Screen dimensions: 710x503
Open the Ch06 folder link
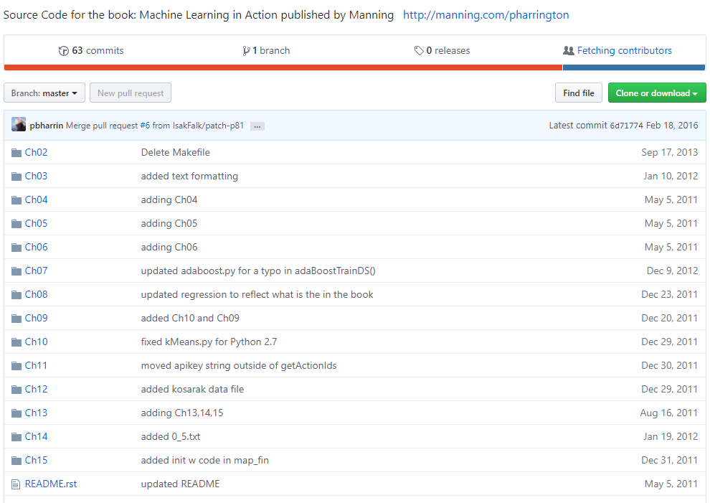37,247
